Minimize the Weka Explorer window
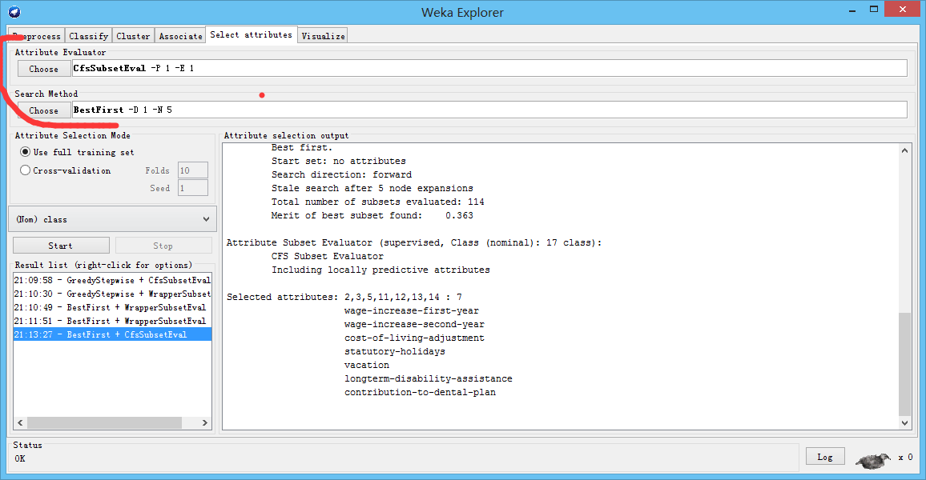Screen dimensions: 926x480 852,10
